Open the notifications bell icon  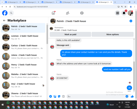point(124,13)
